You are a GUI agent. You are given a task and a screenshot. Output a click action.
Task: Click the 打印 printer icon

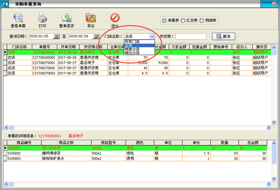click(x=42, y=18)
